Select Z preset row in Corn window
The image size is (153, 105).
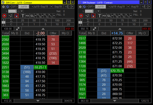coord(4,25)
